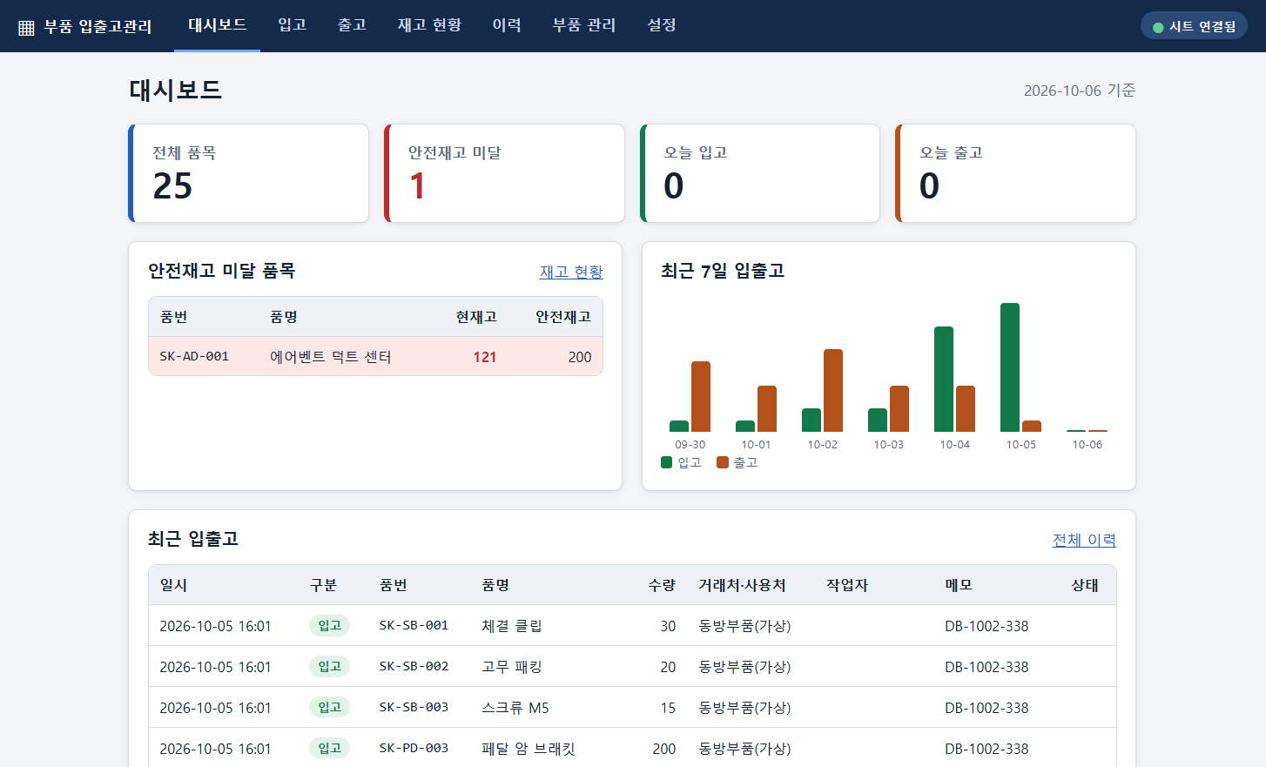1266x767 pixels.
Task: Click the orange 출고 legend swatch
Action: [x=723, y=462]
